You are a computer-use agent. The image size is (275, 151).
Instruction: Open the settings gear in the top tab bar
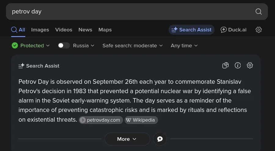[258, 30]
